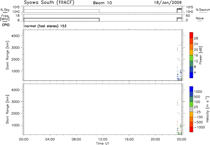Select the Power colorbar segment between 16 and 20

click(x=191, y=52)
